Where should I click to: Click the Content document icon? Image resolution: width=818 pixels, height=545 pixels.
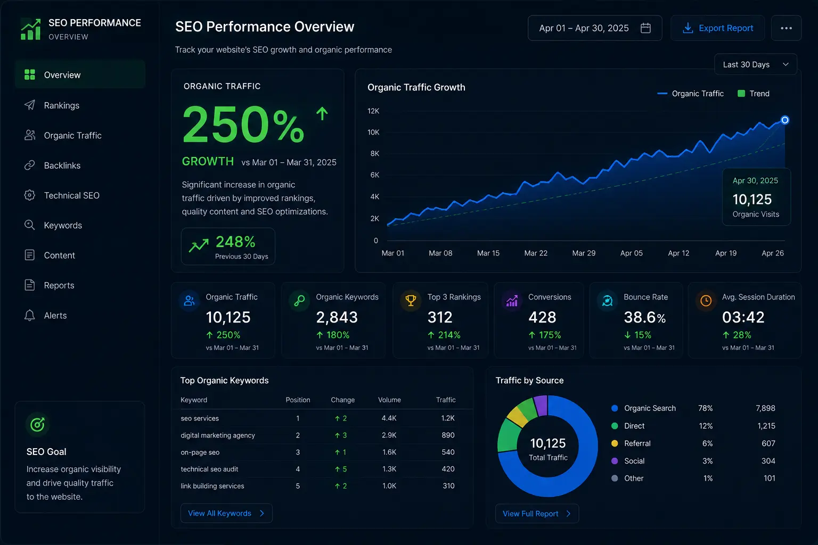30,255
